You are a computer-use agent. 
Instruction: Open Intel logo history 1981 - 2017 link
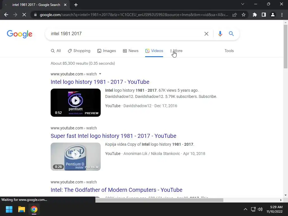pyautogui.click(x=100, y=82)
